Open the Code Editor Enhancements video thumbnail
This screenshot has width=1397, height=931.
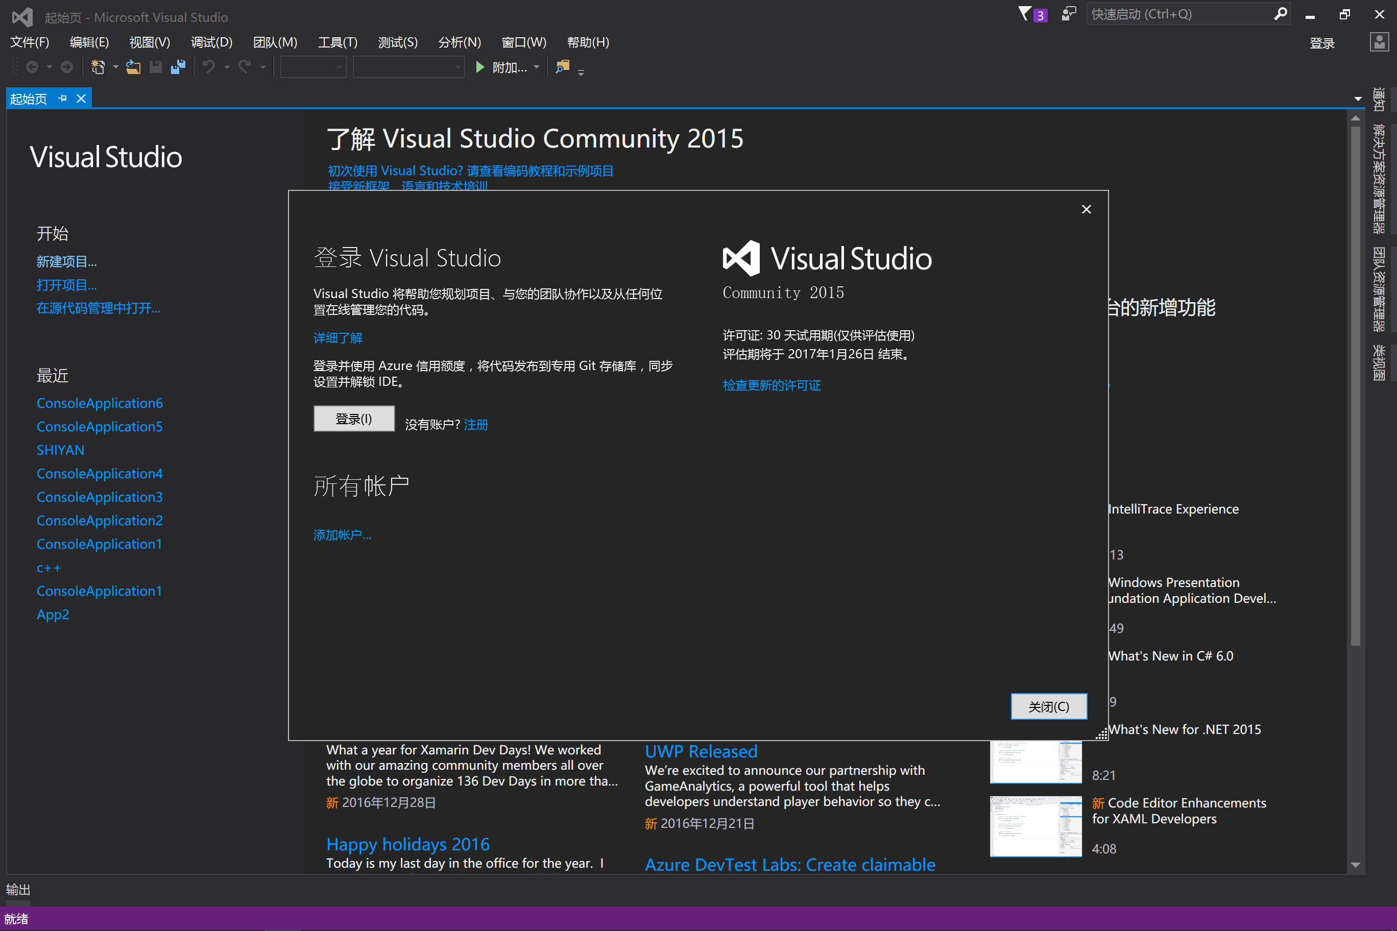point(1035,826)
